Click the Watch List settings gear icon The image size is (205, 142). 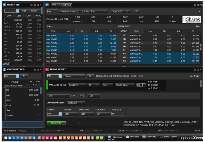tap(35, 5)
